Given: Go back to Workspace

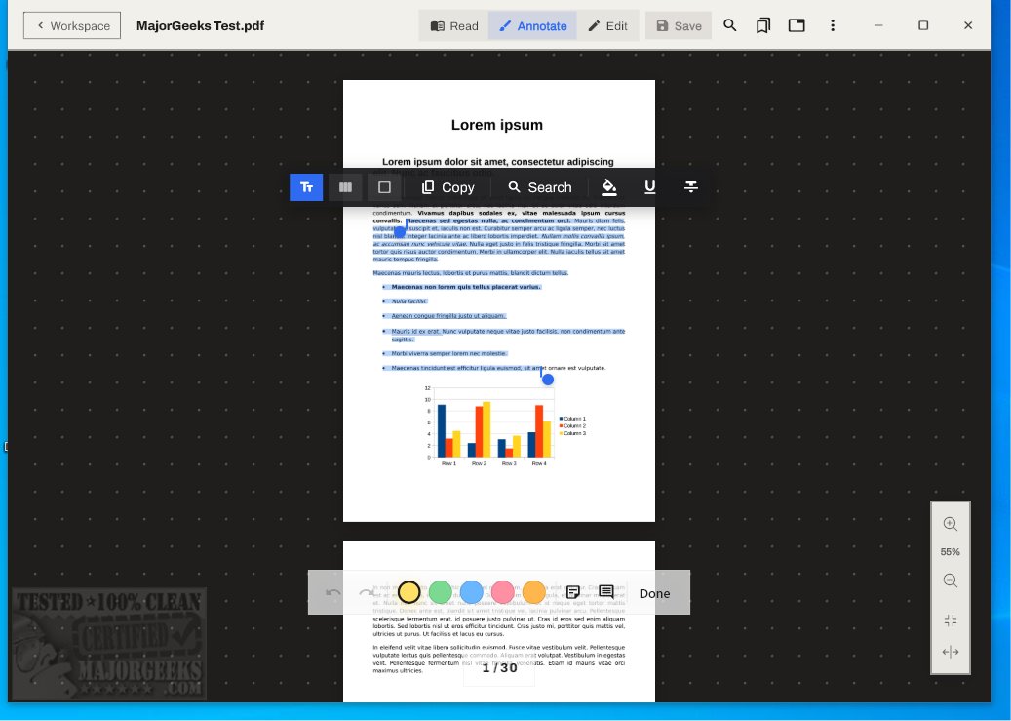Looking at the screenshot, I should click(72, 25).
